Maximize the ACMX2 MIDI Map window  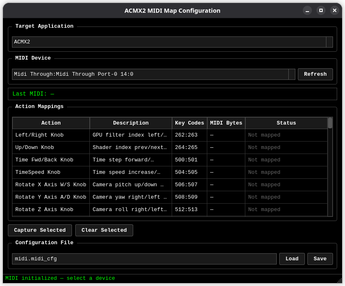pyautogui.click(x=321, y=11)
